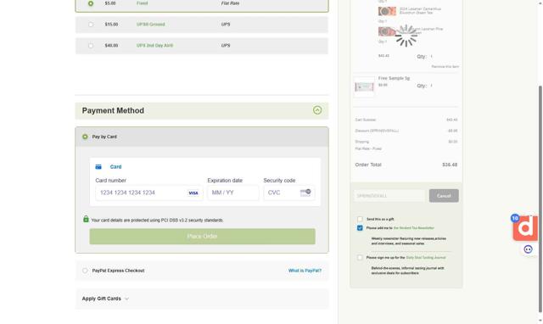The image size is (543, 324).
Task: Expand the Apply Gift Cards section
Action: point(105,299)
